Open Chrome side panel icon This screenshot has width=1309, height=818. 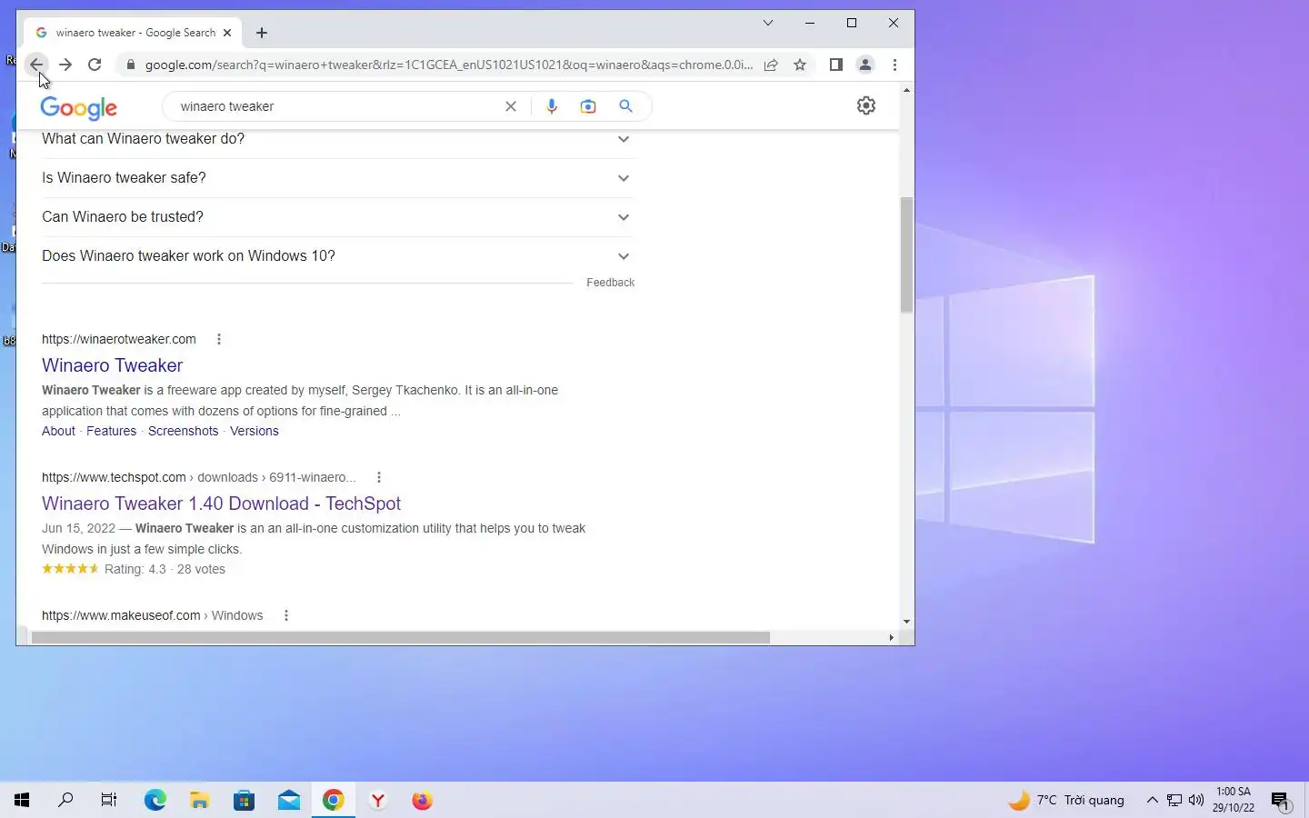(x=836, y=65)
